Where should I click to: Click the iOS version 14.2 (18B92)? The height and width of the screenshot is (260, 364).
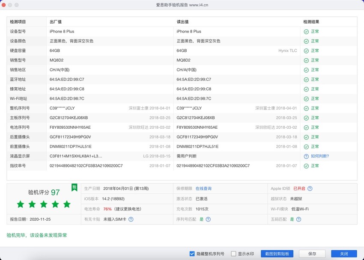pyautogui.click(x=113, y=199)
